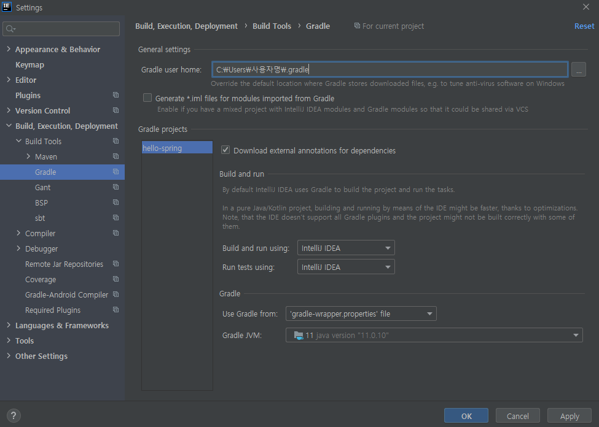
Task: Collapse Build, Execution, Deployment section
Action: [x=9, y=126]
